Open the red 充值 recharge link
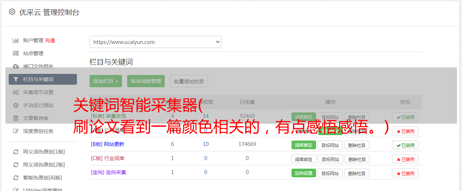 50,40
